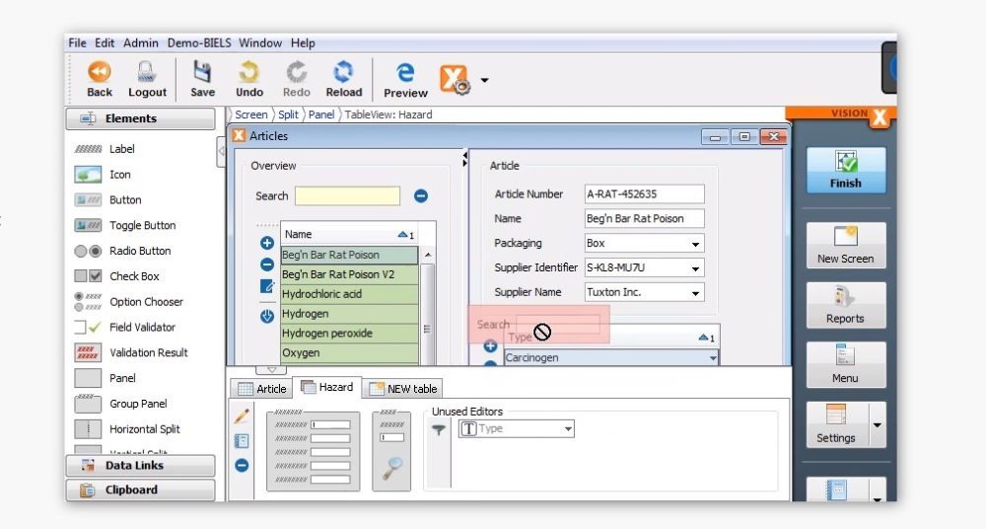Click the Logout padlock icon
986x529 pixels.
pos(147,74)
